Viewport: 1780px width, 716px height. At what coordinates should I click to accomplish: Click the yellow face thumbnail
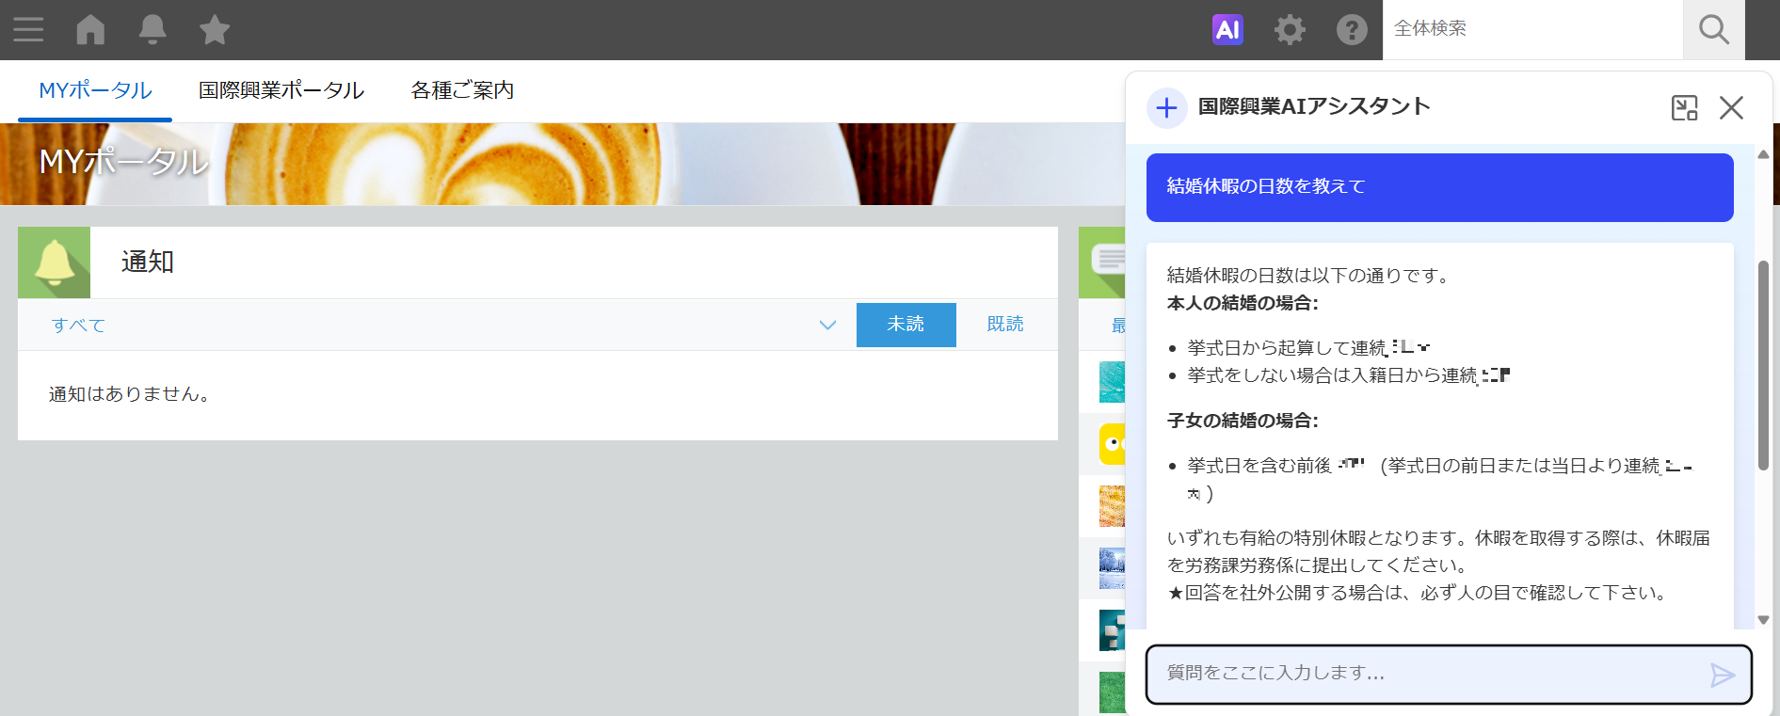1113,444
